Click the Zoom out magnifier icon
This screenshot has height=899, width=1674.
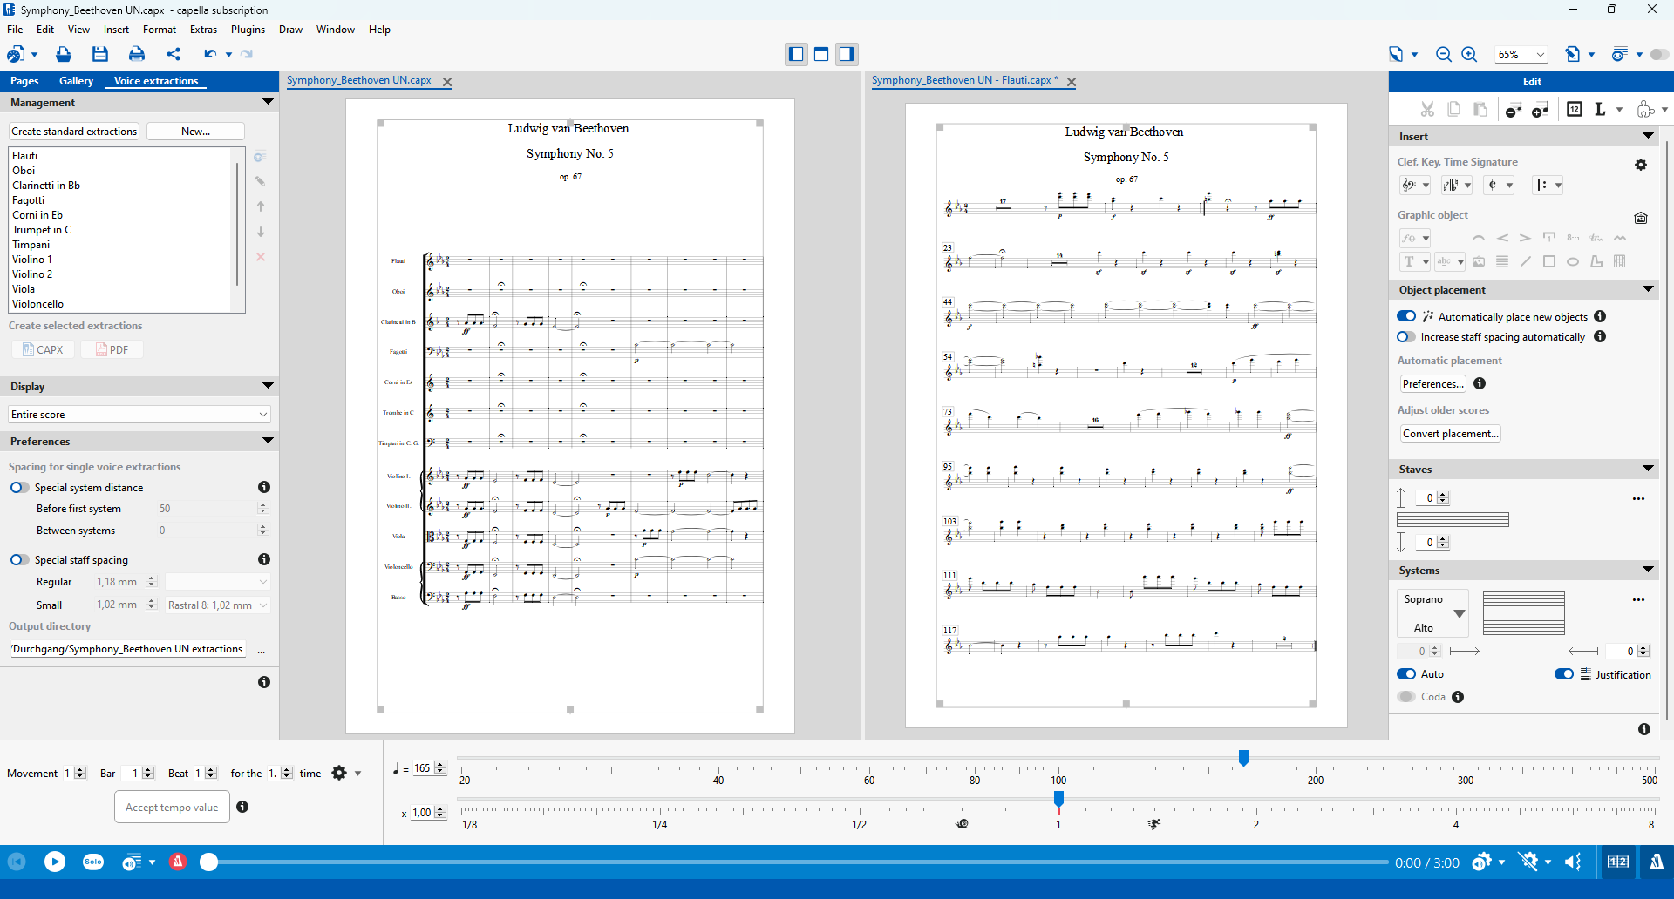[1444, 54]
